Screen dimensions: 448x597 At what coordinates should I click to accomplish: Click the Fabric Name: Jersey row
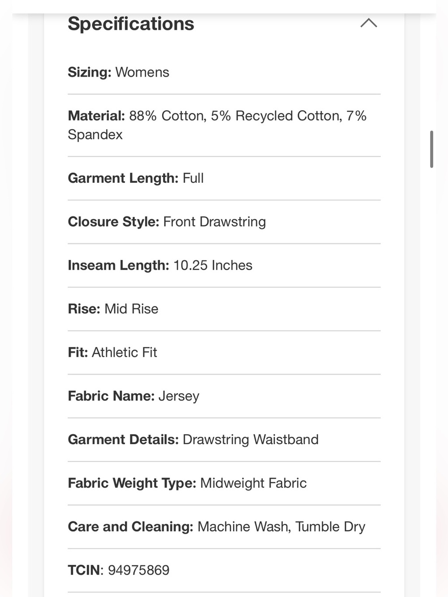coord(224,396)
